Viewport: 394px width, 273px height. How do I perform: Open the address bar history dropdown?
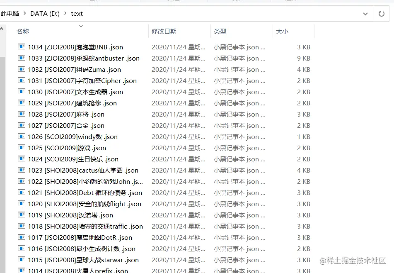pos(366,13)
